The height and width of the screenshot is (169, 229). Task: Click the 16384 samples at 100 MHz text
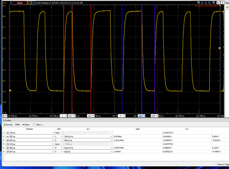(x=47, y=3)
